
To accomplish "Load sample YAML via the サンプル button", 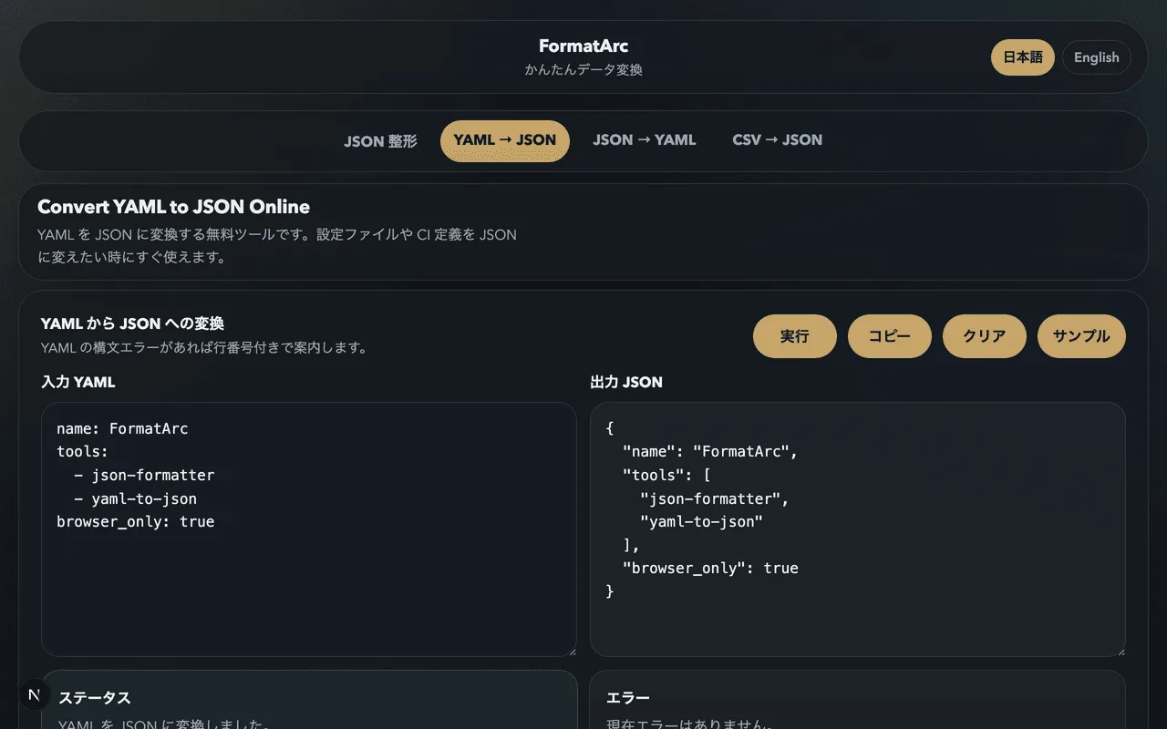I will [x=1081, y=336].
